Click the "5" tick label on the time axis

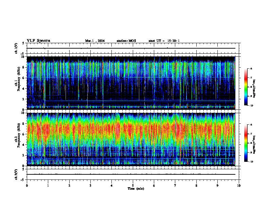coord(133,186)
